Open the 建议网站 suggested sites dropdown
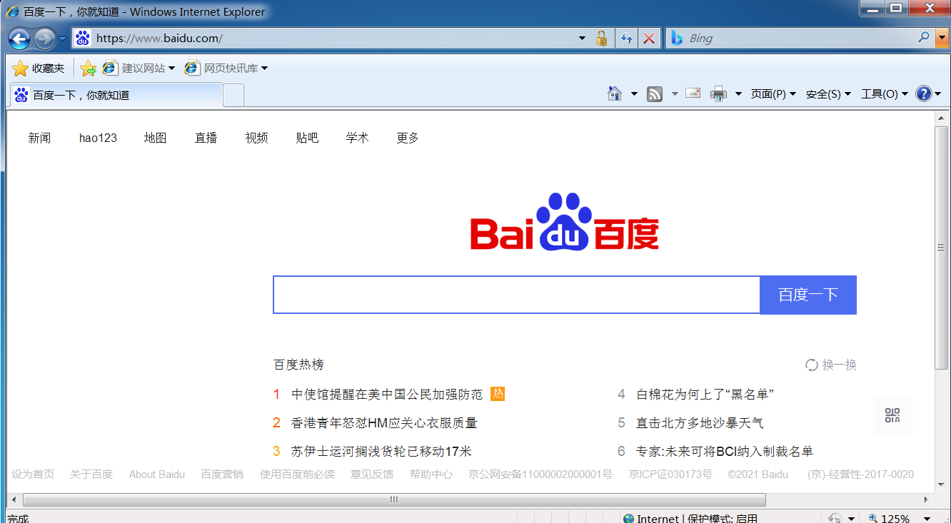 pyautogui.click(x=139, y=68)
